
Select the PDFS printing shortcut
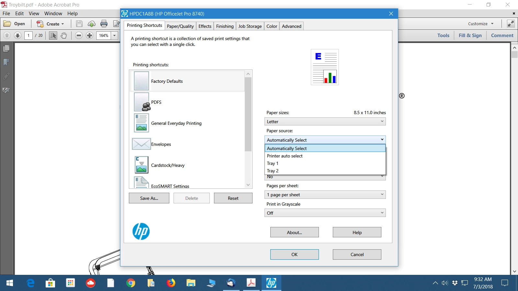point(187,102)
